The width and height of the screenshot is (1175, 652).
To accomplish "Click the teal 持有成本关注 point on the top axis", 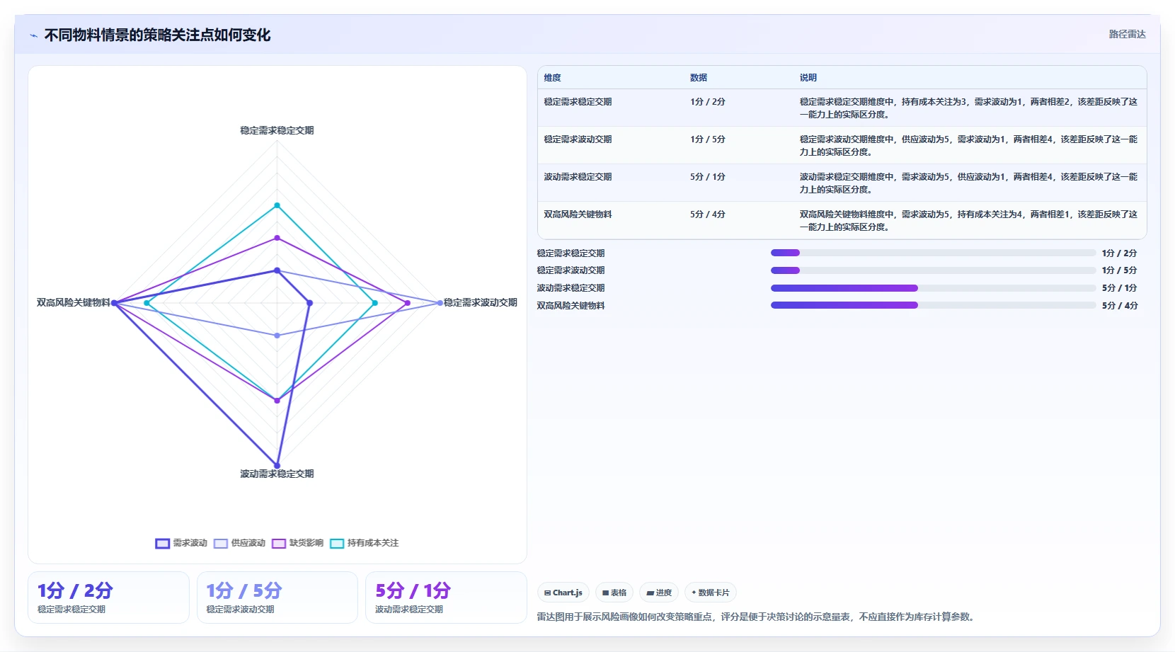I will click(x=277, y=205).
